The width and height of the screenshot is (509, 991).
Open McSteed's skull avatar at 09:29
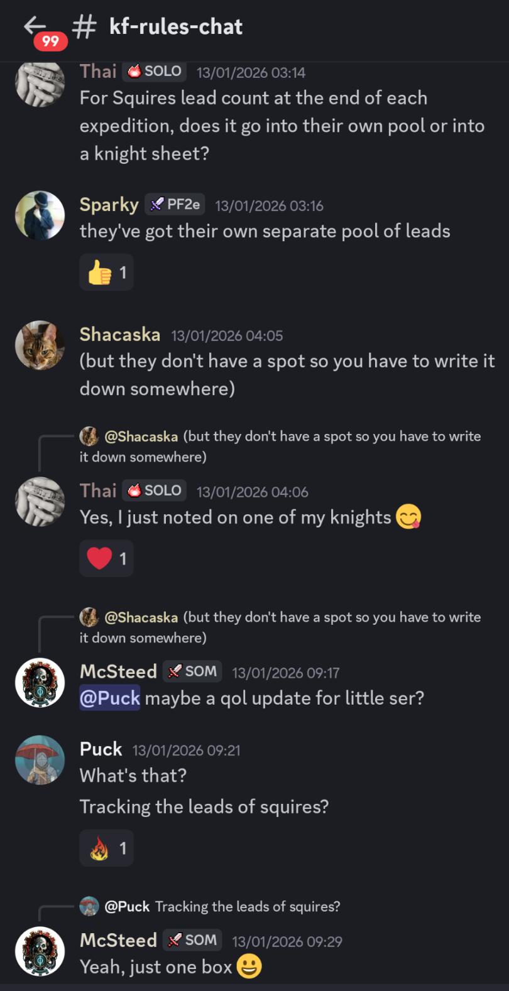40,951
